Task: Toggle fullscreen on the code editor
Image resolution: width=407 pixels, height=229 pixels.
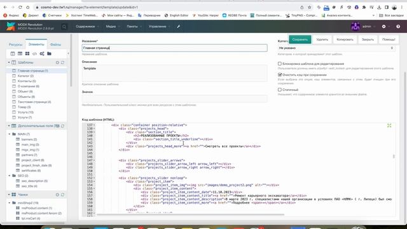Action: coord(389,126)
